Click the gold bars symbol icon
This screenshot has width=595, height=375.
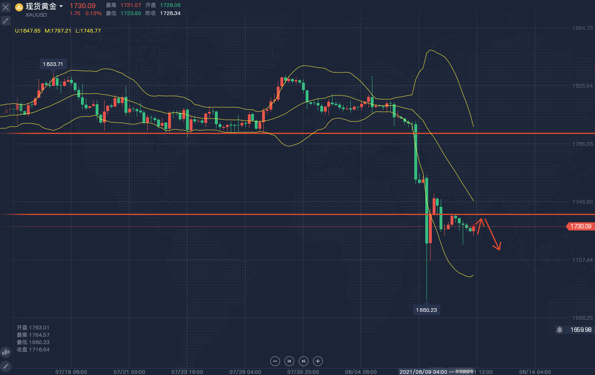point(19,7)
